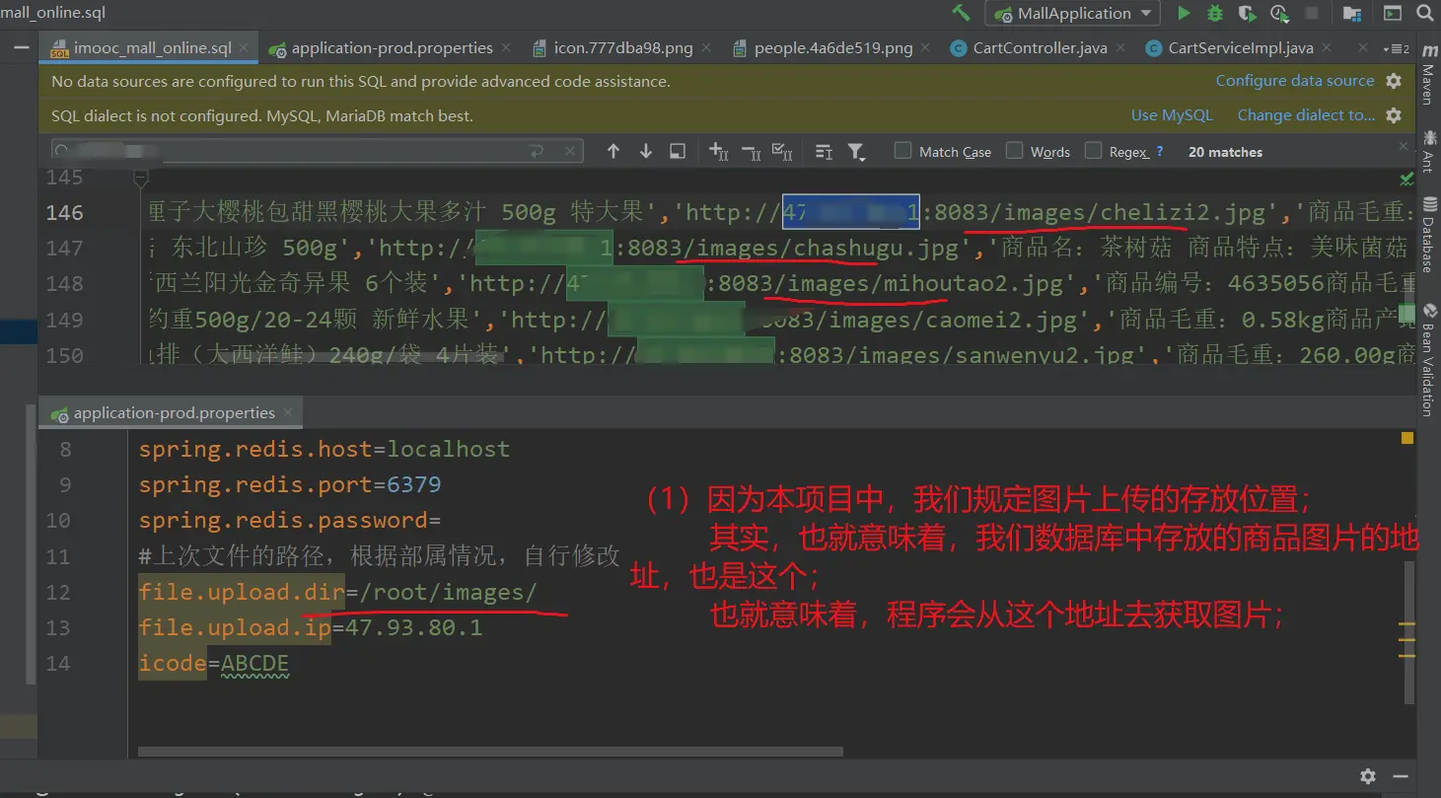Viewport: 1441px width, 798px height.
Task: Enable the Words checkbox
Action: pos(1014,151)
